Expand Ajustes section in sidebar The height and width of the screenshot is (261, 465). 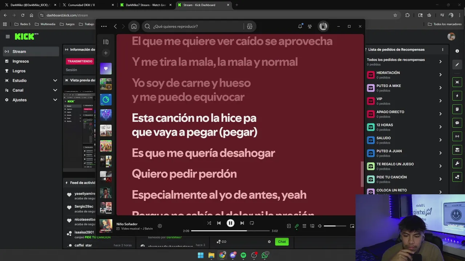click(31, 100)
